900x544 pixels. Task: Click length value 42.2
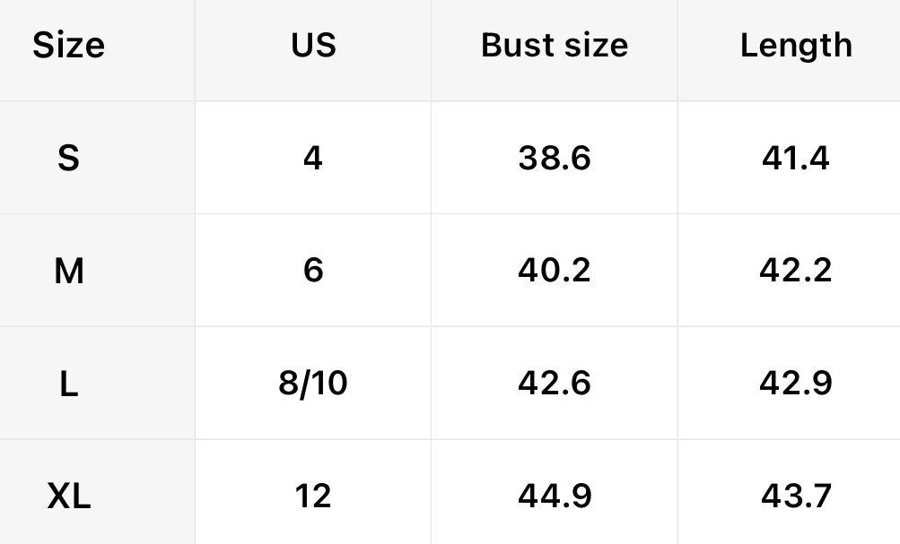(x=796, y=270)
